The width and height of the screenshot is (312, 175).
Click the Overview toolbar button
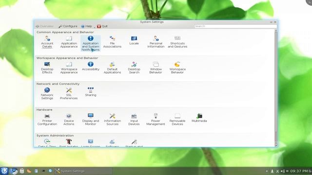click(45, 26)
